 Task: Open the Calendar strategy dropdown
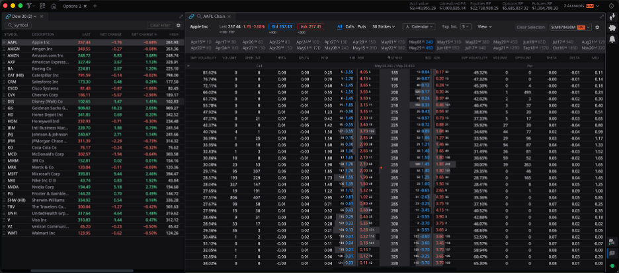pyautogui.click(x=419, y=27)
